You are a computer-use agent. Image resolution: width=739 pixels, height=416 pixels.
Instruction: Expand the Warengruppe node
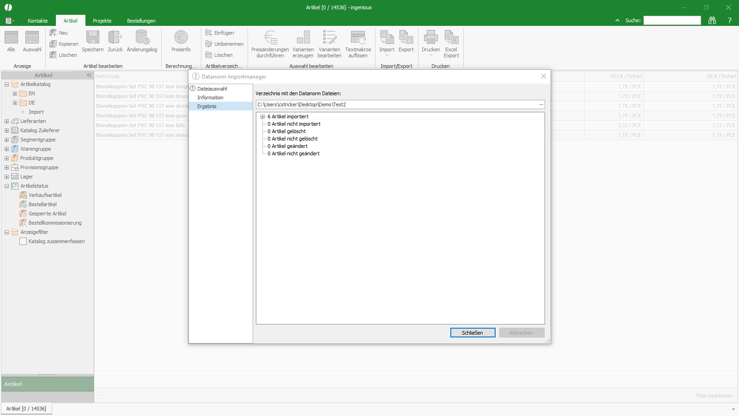pyautogui.click(x=6, y=149)
